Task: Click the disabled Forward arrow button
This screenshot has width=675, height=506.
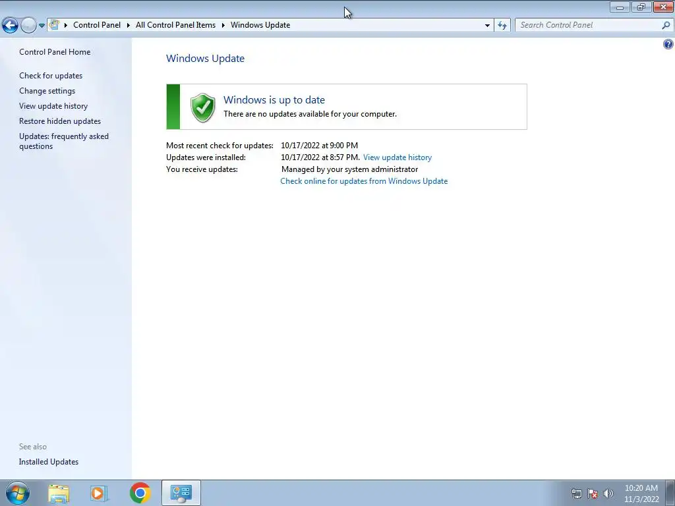Action: pyautogui.click(x=29, y=26)
